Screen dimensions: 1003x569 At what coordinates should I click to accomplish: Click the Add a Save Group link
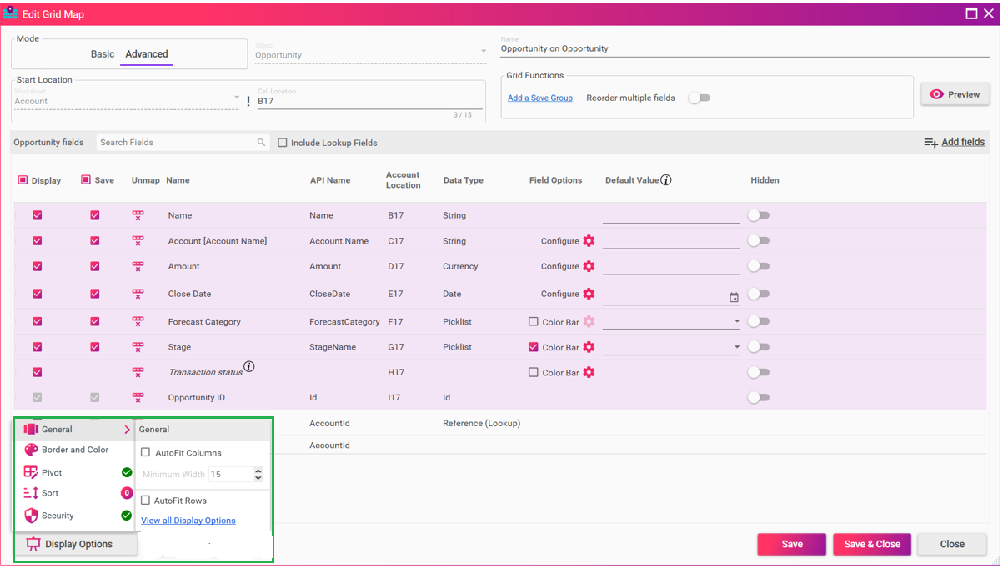[x=540, y=98]
